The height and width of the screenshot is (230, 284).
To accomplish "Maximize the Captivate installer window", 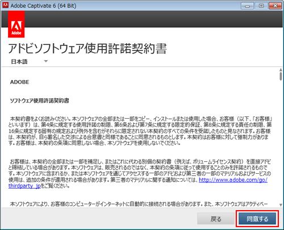I will click(x=261, y=6).
